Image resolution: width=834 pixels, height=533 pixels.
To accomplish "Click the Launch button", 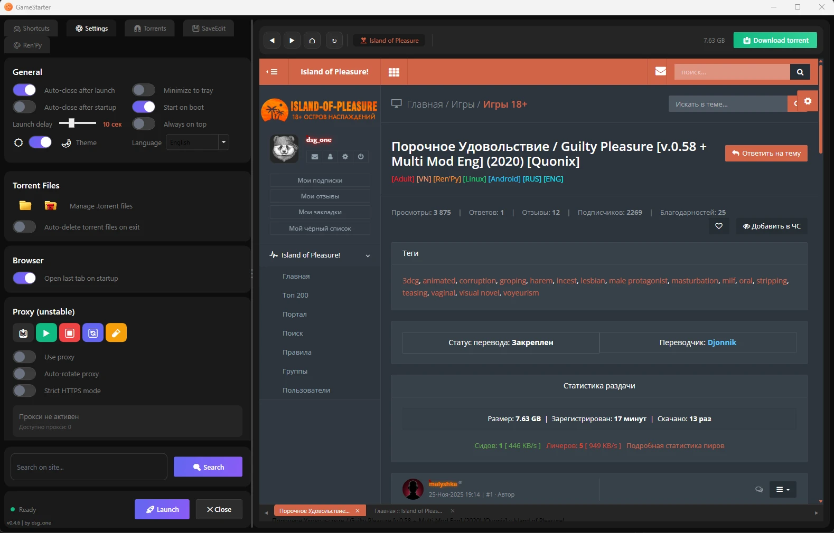I will click(162, 509).
